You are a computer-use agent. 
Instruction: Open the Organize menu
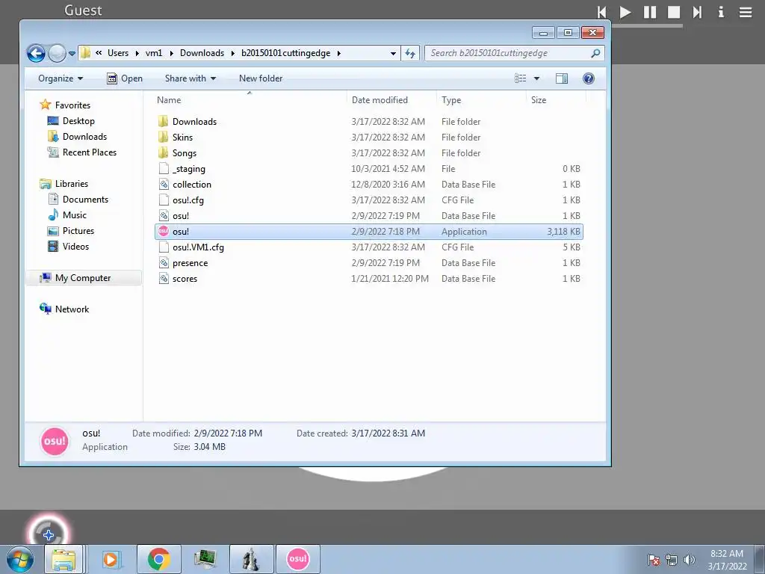pyautogui.click(x=61, y=78)
